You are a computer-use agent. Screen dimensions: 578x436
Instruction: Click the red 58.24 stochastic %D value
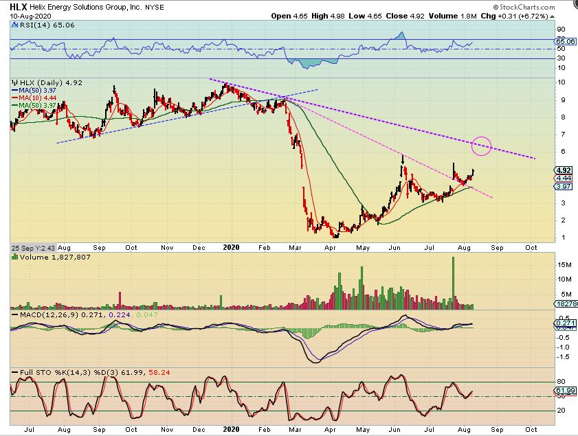tap(159, 373)
